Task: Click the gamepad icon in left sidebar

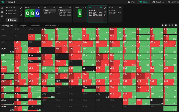Action: (2, 16)
